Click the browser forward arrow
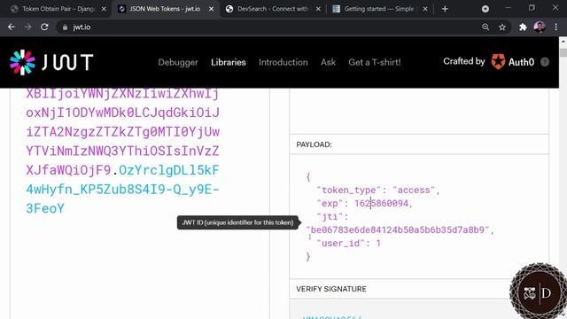567x319 pixels. [27, 27]
